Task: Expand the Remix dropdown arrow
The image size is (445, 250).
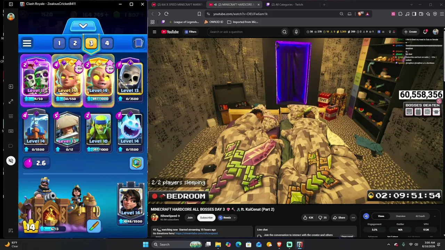Action: pyautogui.click(x=235, y=218)
